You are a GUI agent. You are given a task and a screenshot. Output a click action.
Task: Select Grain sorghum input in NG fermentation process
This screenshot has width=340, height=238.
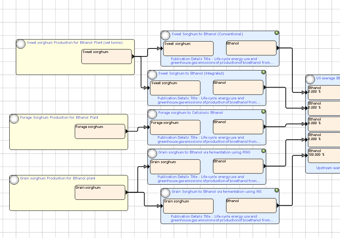pos(188,206)
